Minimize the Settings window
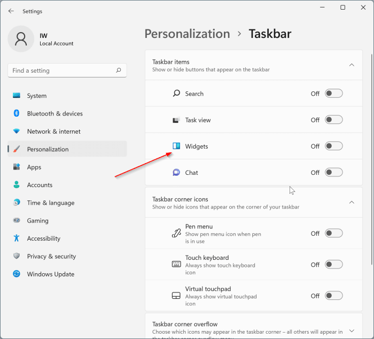Screen dimensions: 374x339 tap(322, 7)
